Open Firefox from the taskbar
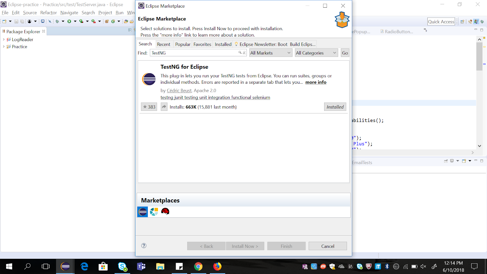Image resolution: width=487 pixels, height=274 pixels. pyautogui.click(x=217, y=267)
